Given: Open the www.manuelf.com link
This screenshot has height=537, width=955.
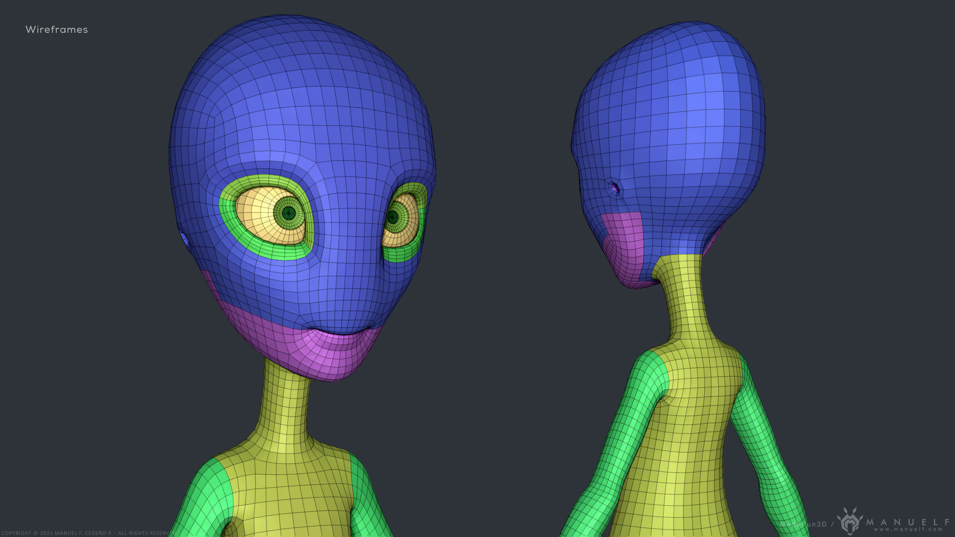Looking at the screenshot, I should pyautogui.click(x=908, y=530).
